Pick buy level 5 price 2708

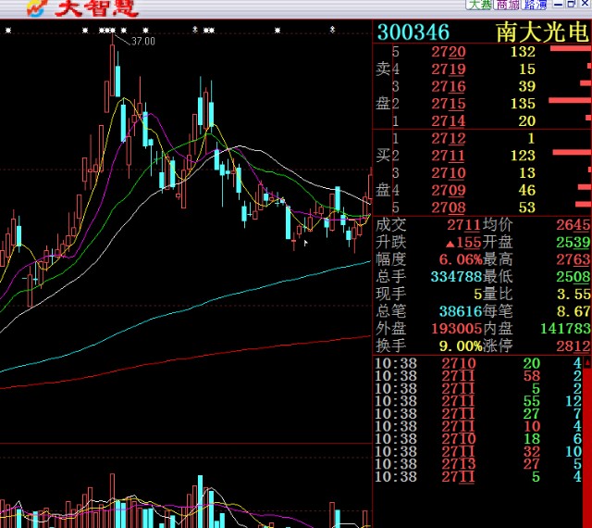pos(449,207)
